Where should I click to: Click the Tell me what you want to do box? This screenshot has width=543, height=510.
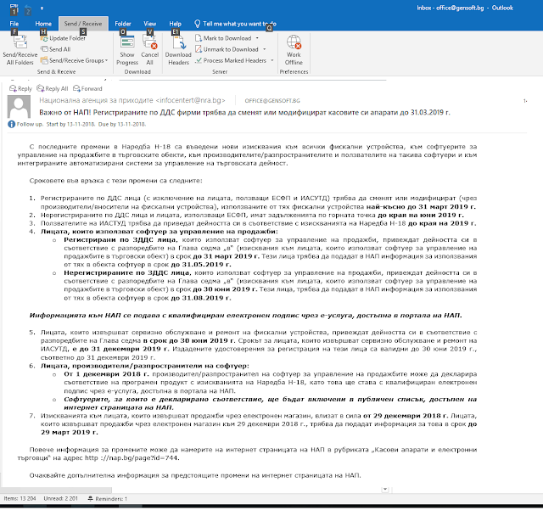coord(236,24)
